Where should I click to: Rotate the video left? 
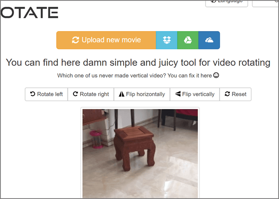point(46,94)
